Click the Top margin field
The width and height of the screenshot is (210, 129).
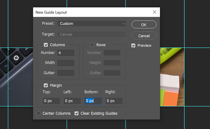(51, 101)
